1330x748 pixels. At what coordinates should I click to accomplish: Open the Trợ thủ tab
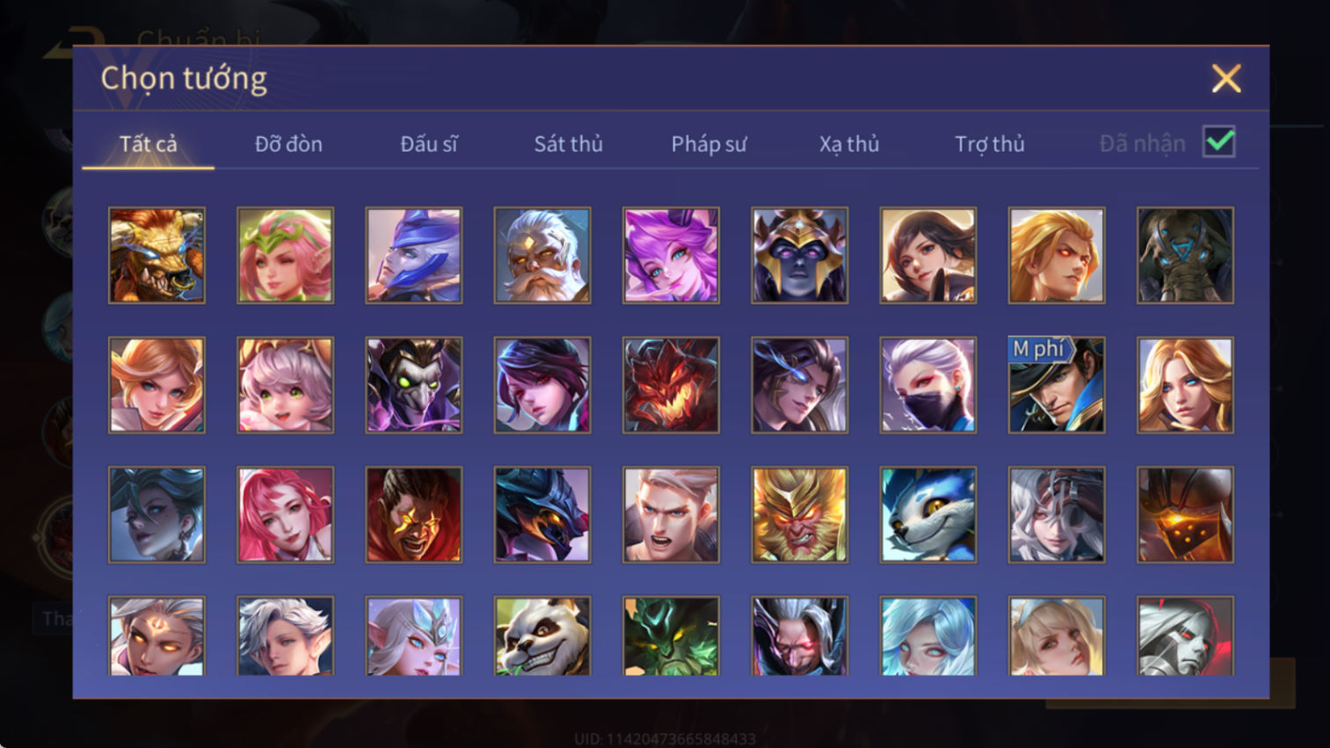990,144
